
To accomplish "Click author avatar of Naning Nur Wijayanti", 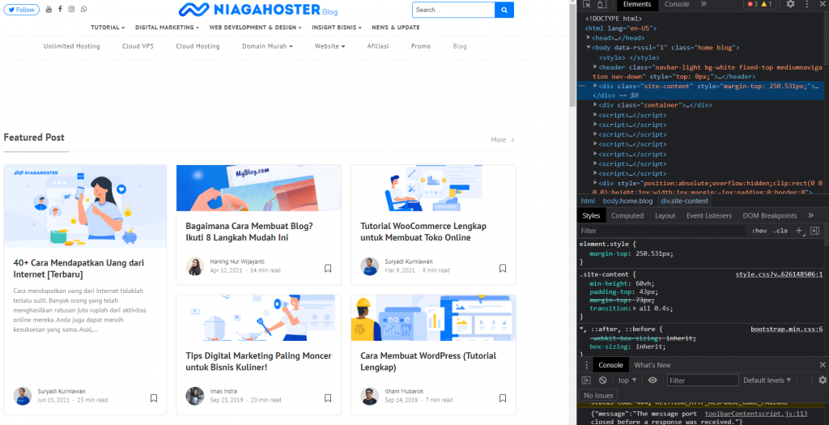I will 195,266.
